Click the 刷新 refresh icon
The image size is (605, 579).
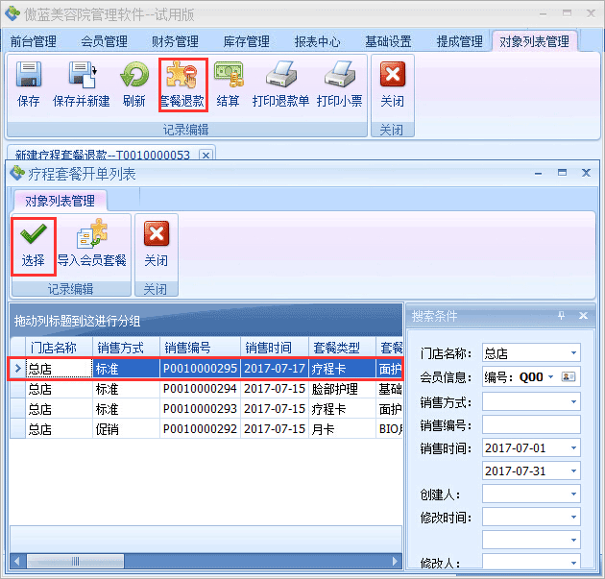pos(133,75)
